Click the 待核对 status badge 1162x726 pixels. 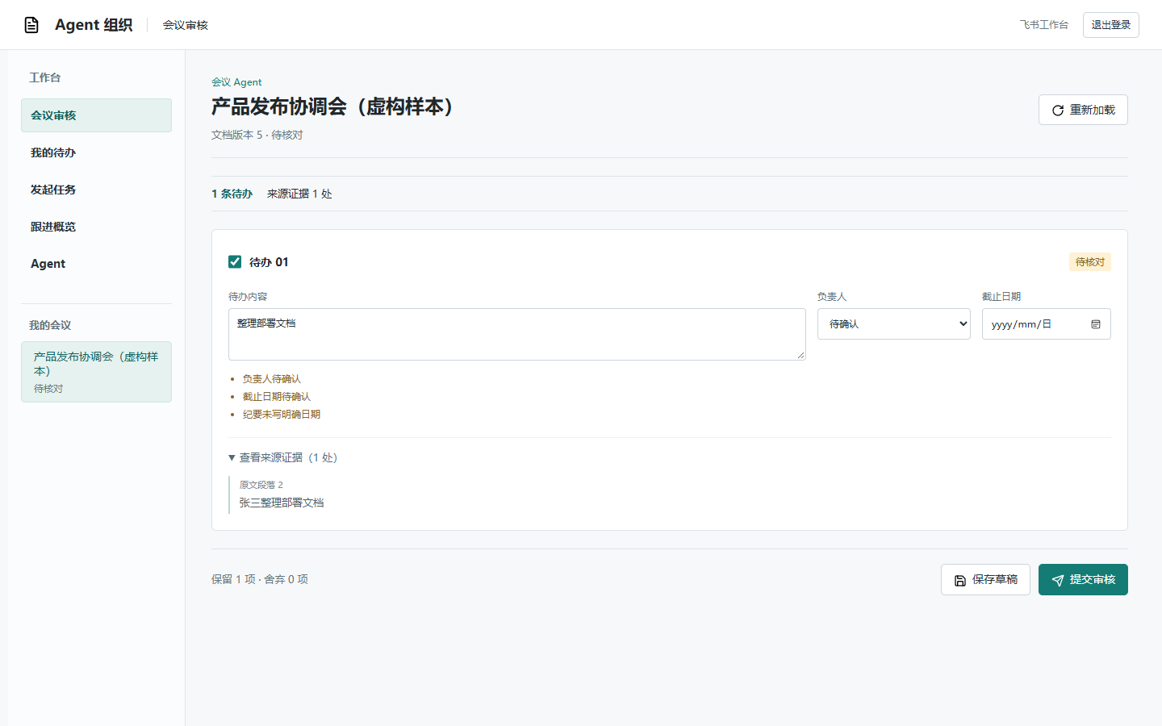click(x=1090, y=262)
